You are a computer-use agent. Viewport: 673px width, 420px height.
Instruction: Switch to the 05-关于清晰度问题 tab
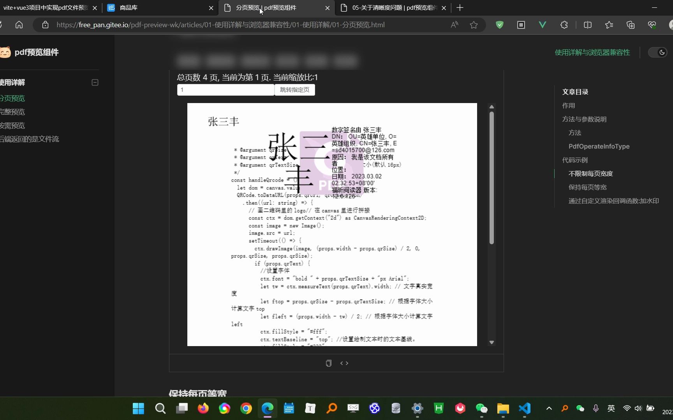[389, 8]
